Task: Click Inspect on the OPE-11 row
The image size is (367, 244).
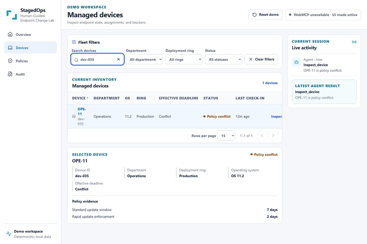Action: point(276,116)
